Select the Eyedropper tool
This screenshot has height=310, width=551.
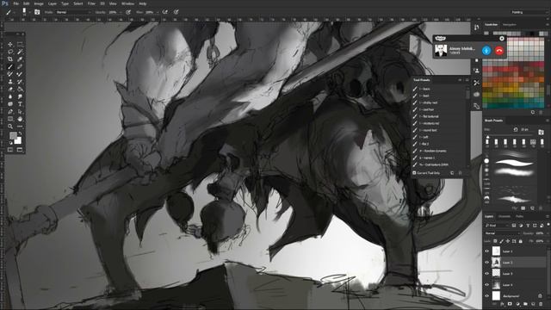click(20, 59)
